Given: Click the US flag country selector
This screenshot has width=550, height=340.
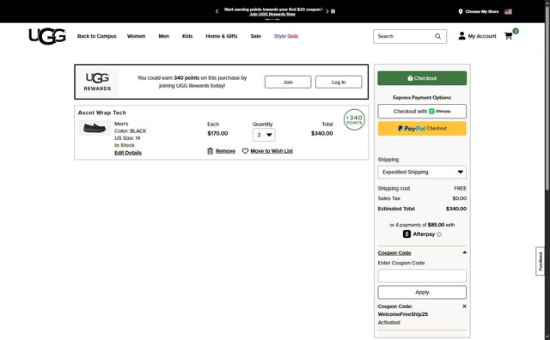Looking at the screenshot, I should [508, 11].
